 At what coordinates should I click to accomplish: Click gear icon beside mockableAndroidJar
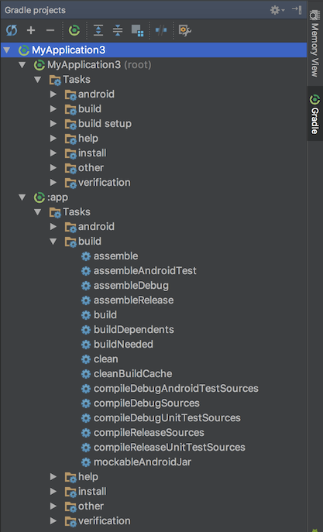[x=86, y=462]
